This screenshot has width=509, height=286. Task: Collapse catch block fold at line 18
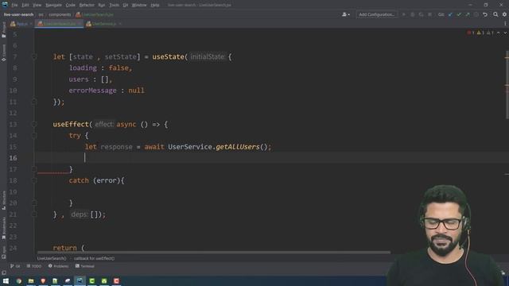pos(34,180)
